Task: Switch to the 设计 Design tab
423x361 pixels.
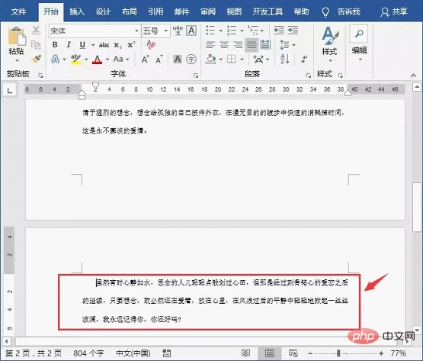Action: tap(103, 11)
